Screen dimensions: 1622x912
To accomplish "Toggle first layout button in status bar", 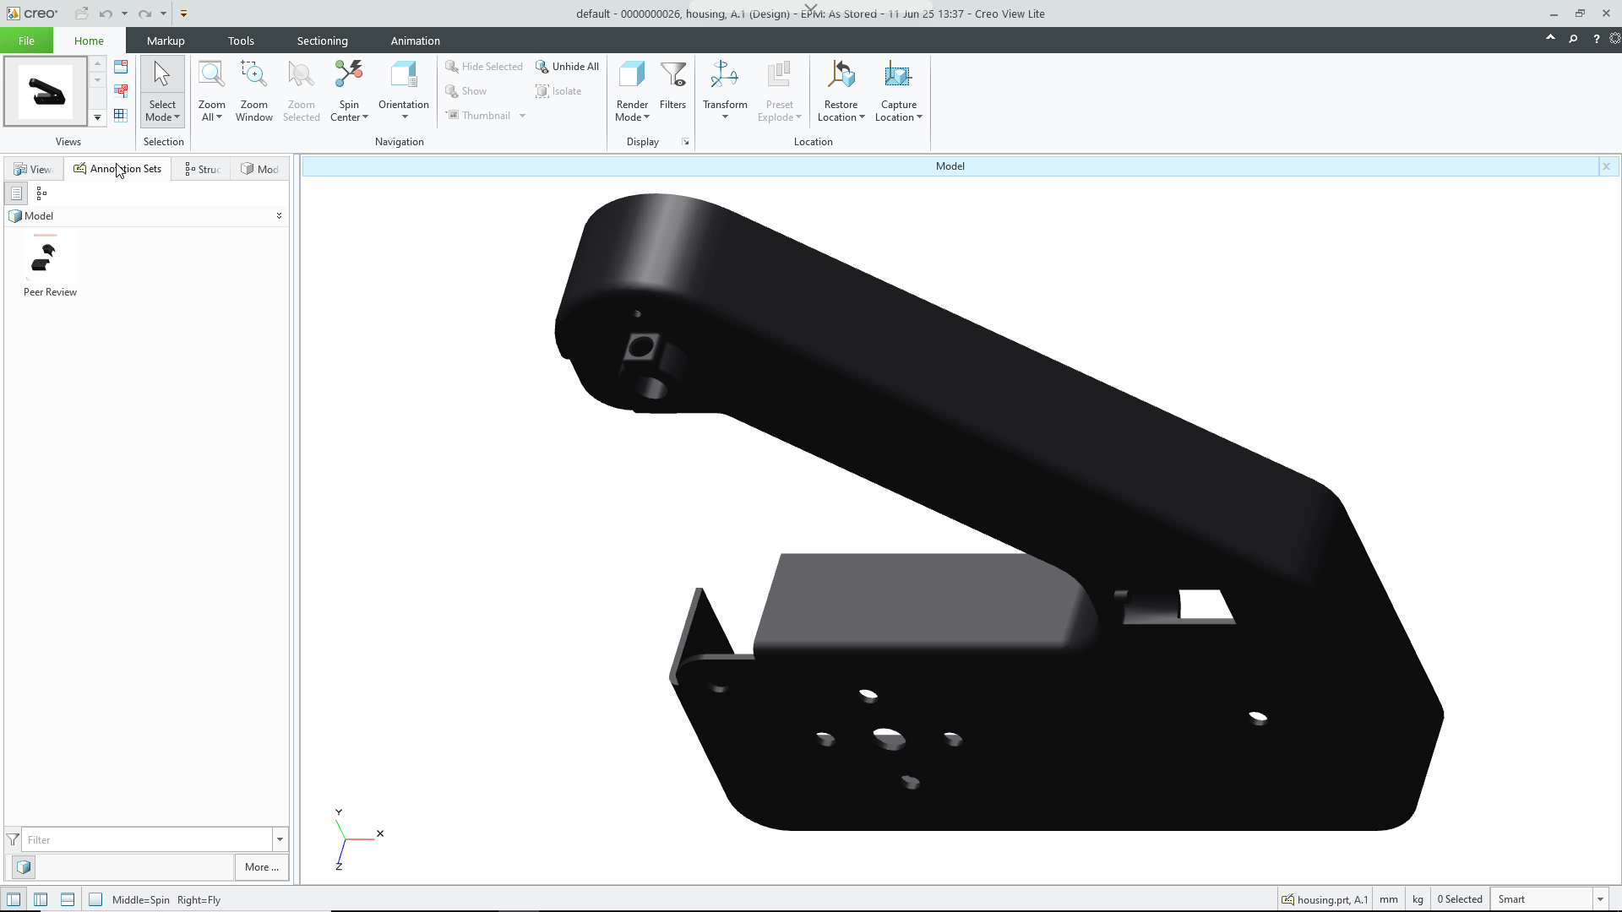I will pyautogui.click(x=14, y=899).
